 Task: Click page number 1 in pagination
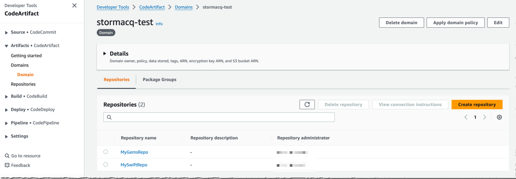pos(475,117)
